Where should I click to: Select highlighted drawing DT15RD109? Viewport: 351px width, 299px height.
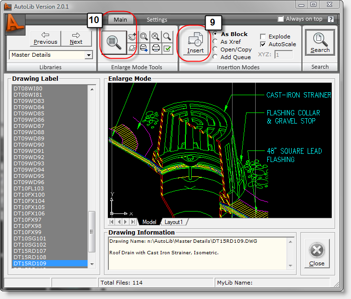[51, 263]
